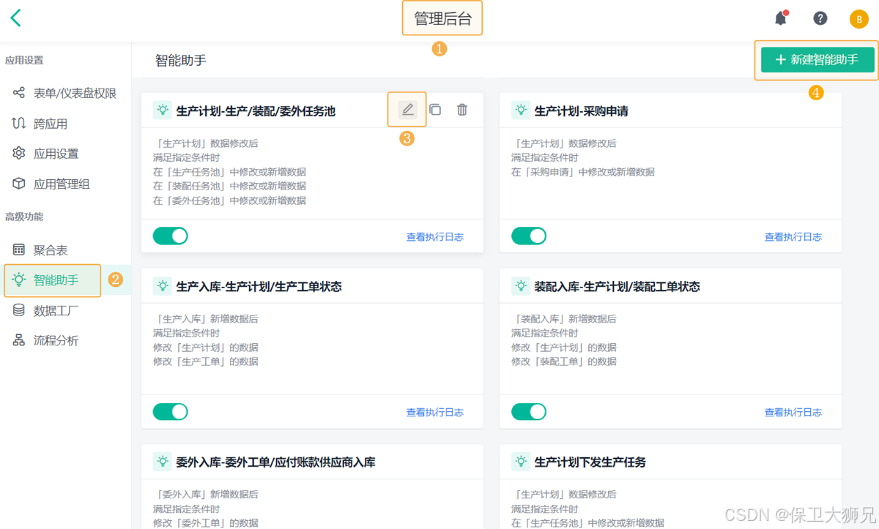879x529 pixels.
Task: Click the 应用设置 section header label
Action: [24, 60]
